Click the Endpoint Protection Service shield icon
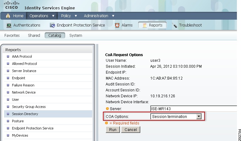The width and height of the screenshot is (241, 141). pos(52,25)
